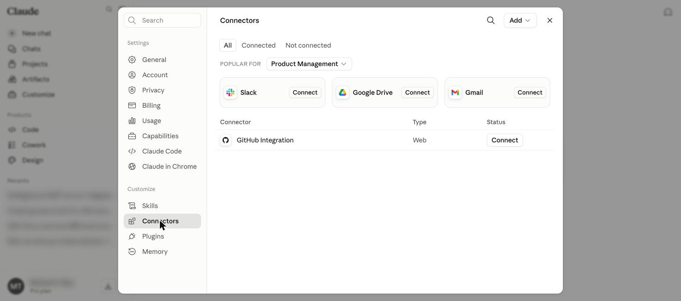Click the search magnifier icon beside Add
Viewport: 681px width, 301px height.
(x=491, y=20)
